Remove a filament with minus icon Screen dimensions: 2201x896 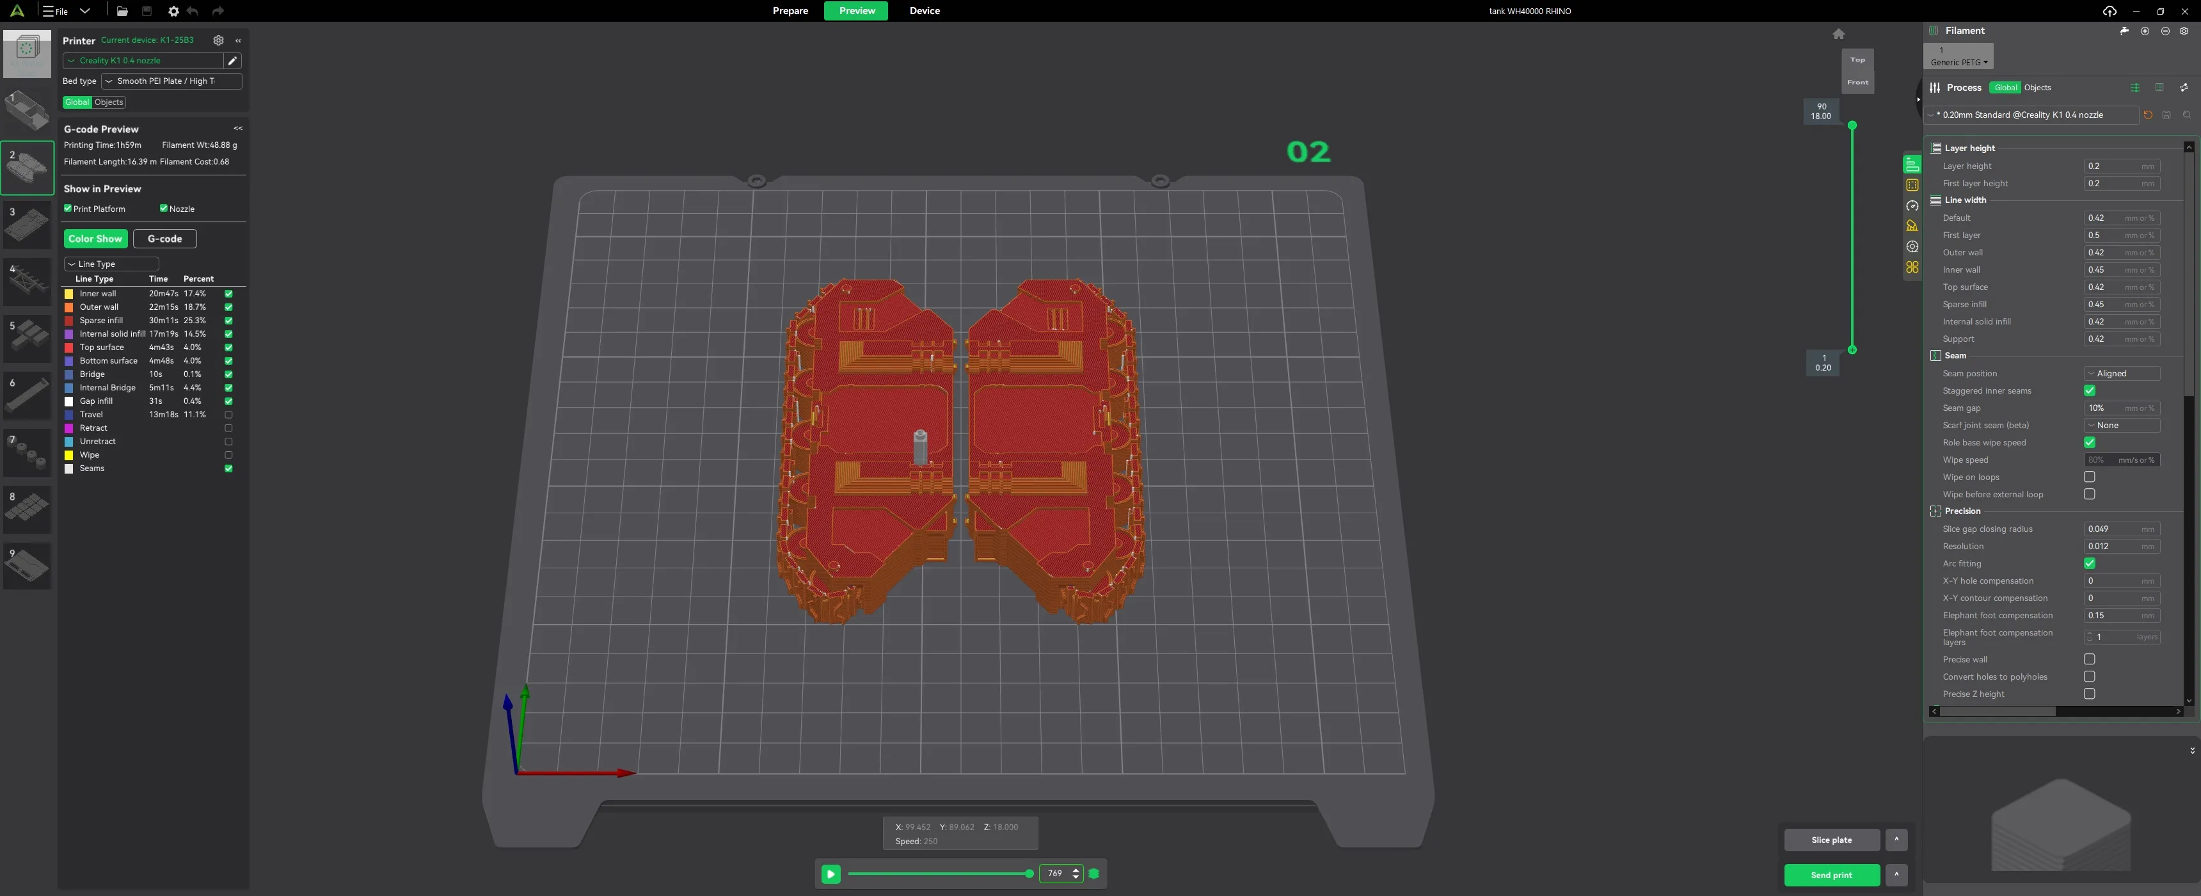coord(2165,31)
